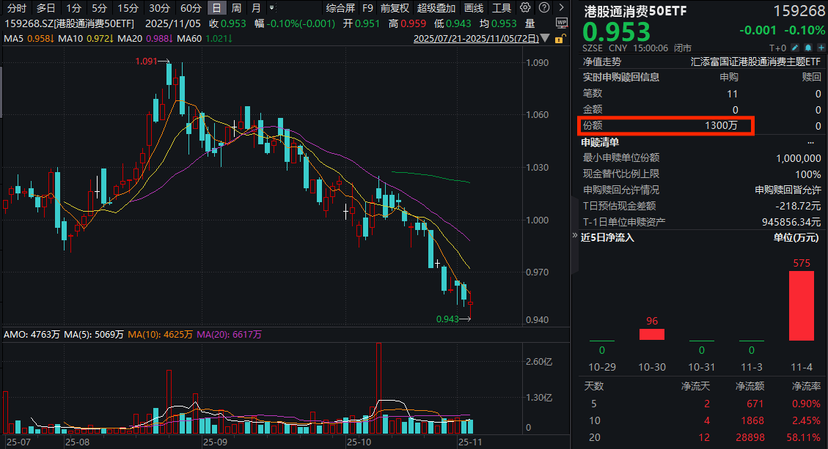Click the 净值走势 link
Viewport: 828px width, 449px height.
(602, 62)
